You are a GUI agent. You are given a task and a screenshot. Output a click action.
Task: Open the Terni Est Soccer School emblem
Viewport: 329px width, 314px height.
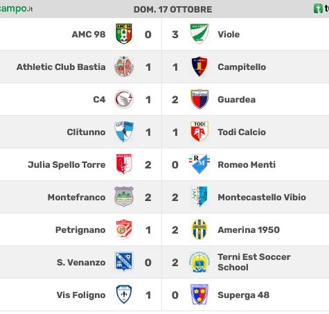(199, 262)
